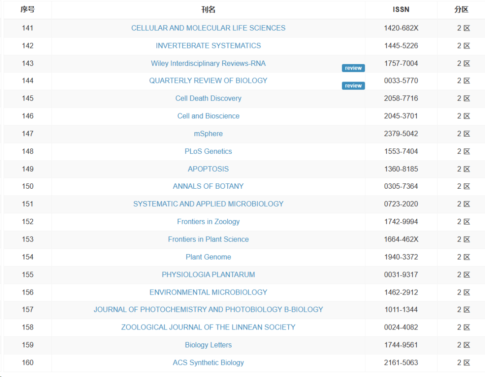Open Frontiers in Plant Science link
The width and height of the screenshot is (485, 377).
(x=208, y=239)
